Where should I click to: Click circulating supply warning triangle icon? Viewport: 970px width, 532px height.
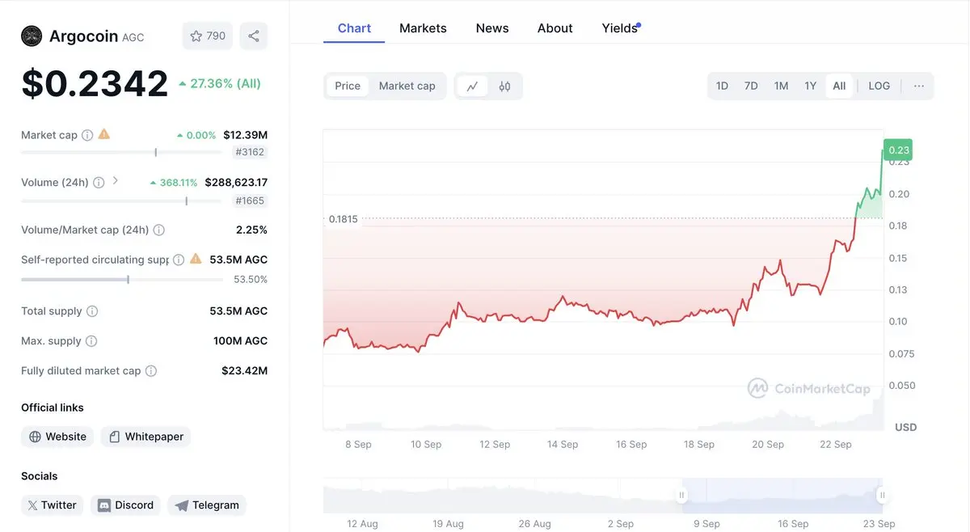click(x=196, y=259)
